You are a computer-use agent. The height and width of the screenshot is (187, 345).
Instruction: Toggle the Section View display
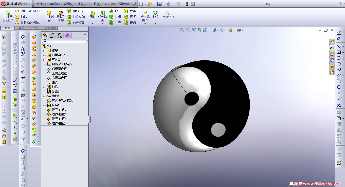199,30
